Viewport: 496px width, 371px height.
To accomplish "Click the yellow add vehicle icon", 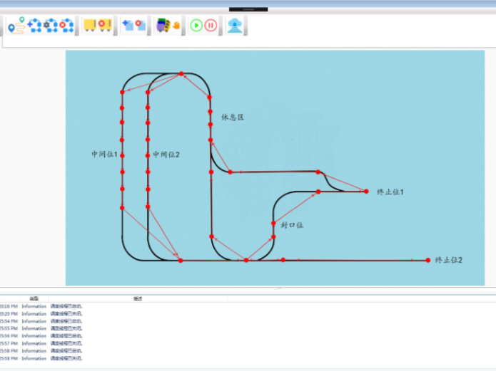I will tap(90, 25).
